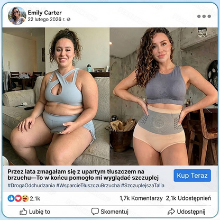Screen dimensions: 220x220
Task: Click Emily Carter's profile picture
Action: (x=17, y=16)
